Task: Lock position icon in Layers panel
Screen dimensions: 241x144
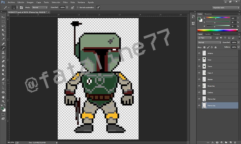Action: click(x=212, y=47)
